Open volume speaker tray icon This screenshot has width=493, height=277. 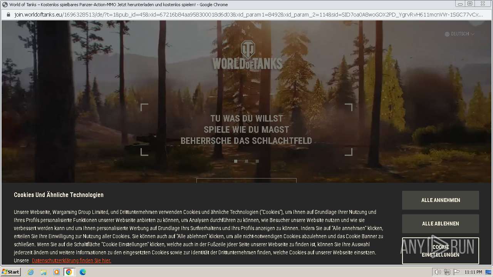438,272
